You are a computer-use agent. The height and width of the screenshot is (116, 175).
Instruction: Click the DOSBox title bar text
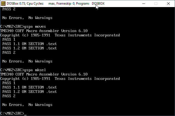(x=56, y=4)
